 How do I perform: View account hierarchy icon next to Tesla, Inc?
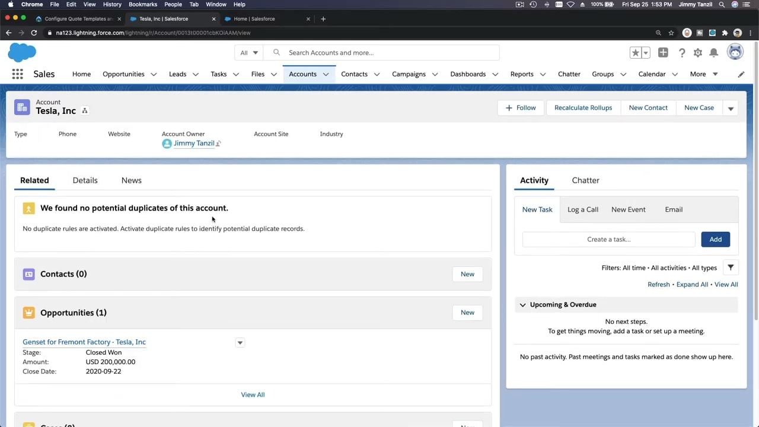click(85, 111)
